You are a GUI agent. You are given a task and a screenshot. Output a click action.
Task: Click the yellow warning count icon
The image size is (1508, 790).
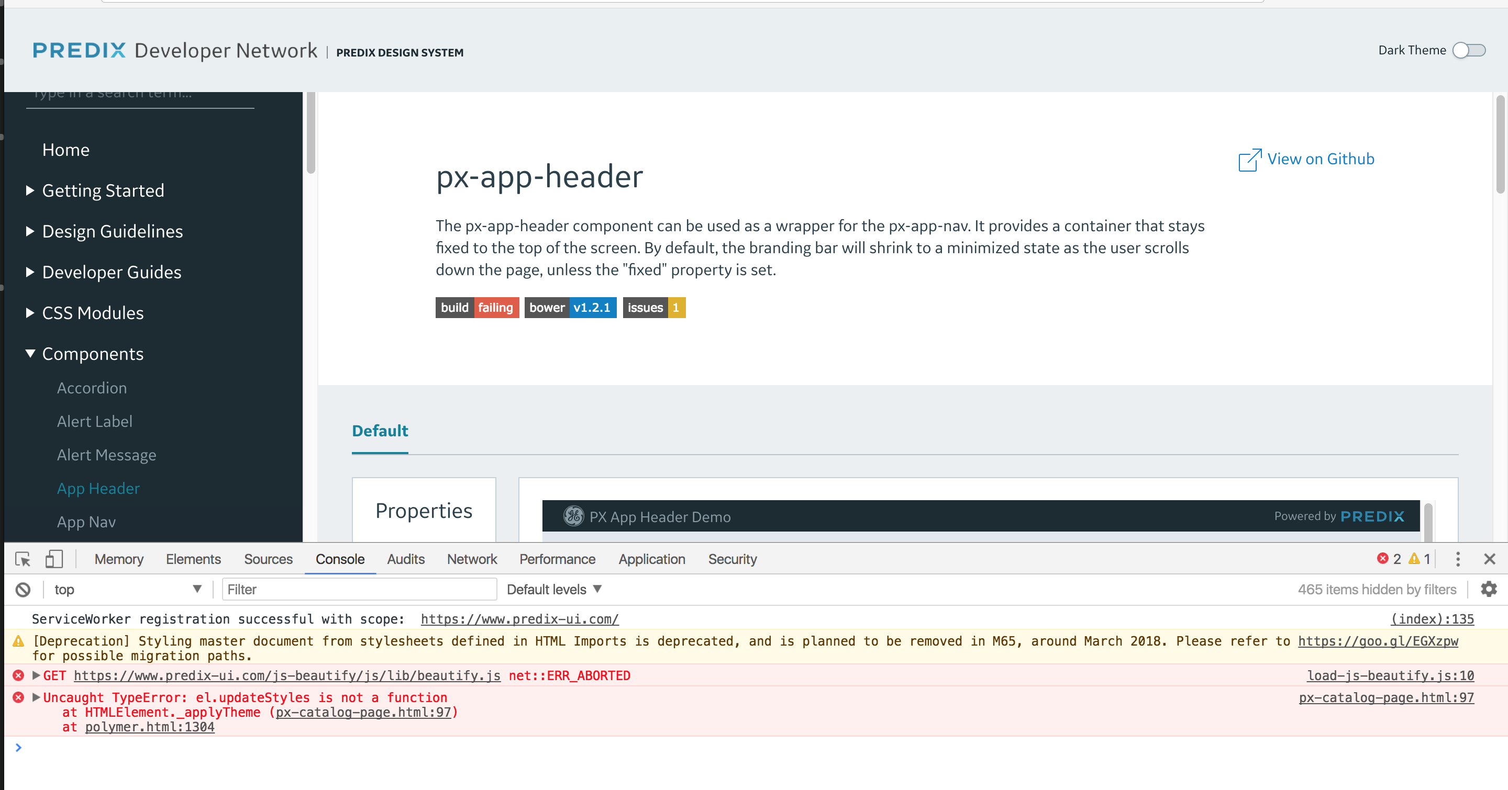pos(1414,558)
